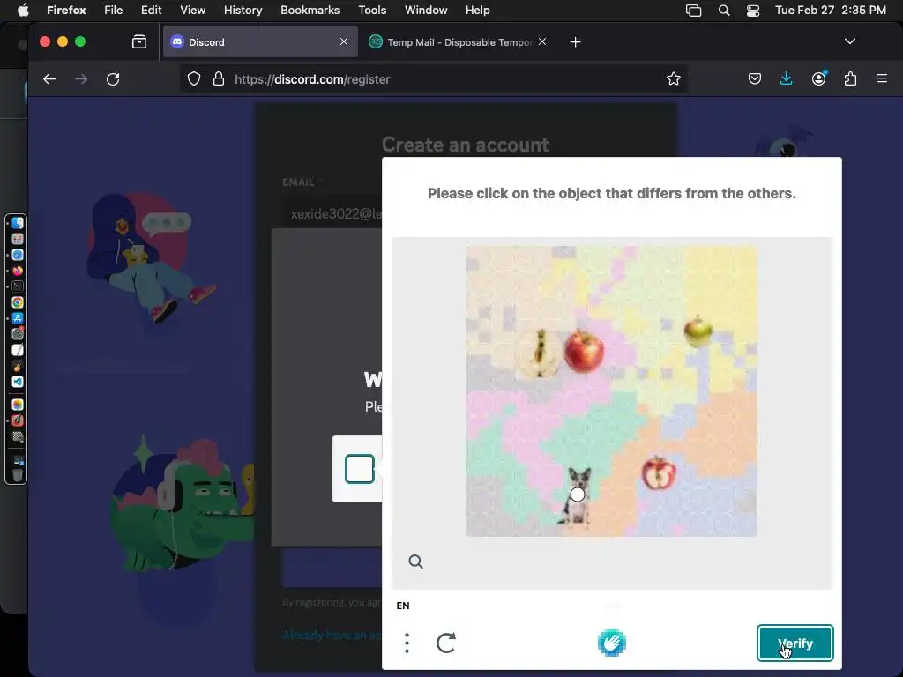Tick the human verification checkbox

click(x=360, y=469)
